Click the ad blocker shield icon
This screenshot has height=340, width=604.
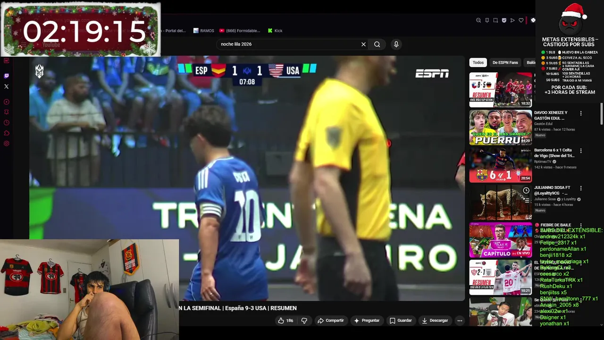[504, 20]
